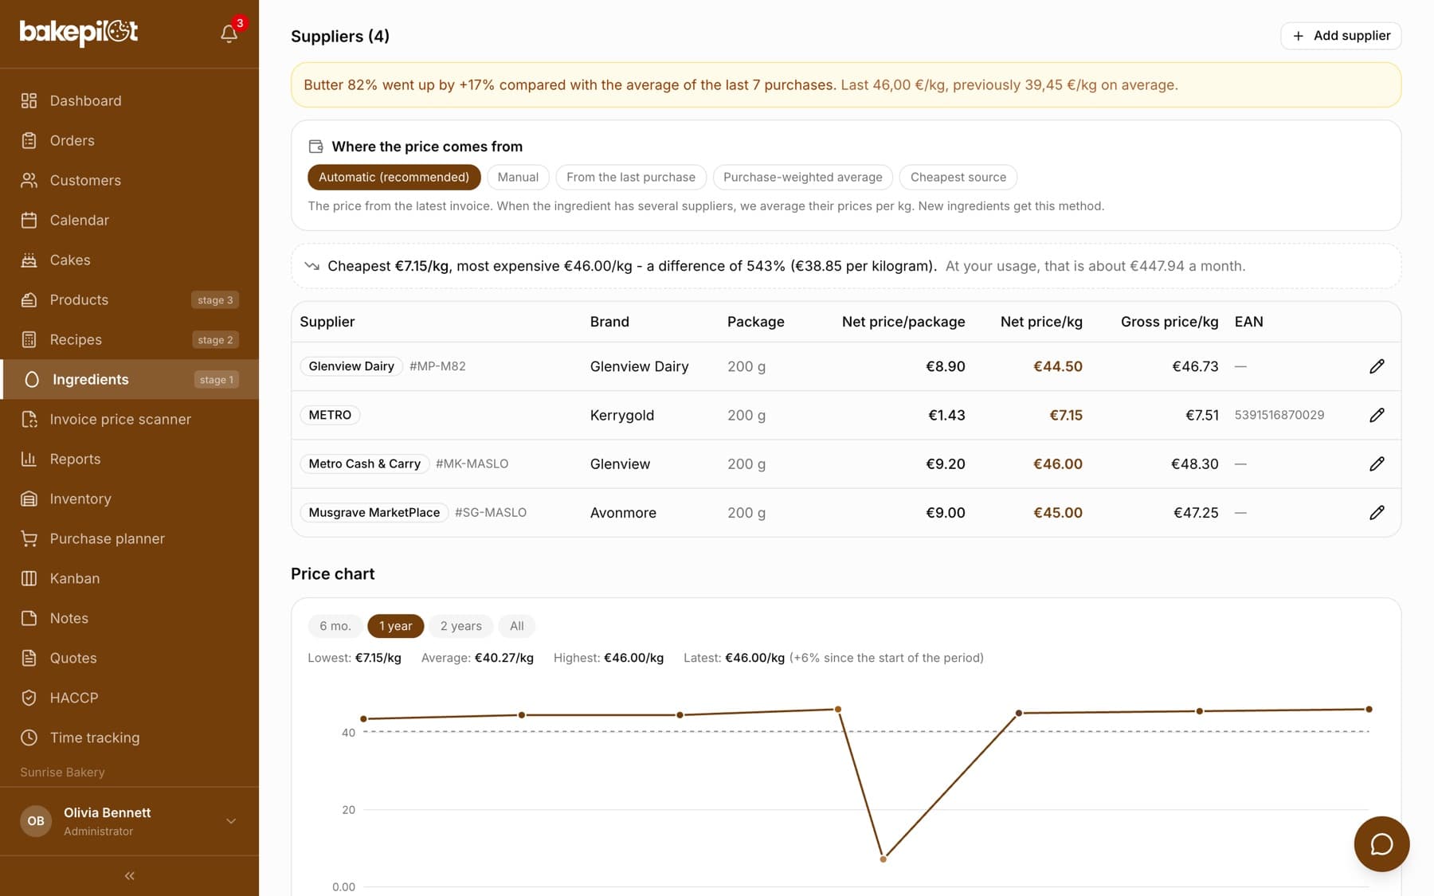Select From the last purchase option
This screenshot has width=1434, height=896.
tap(631, 177)
